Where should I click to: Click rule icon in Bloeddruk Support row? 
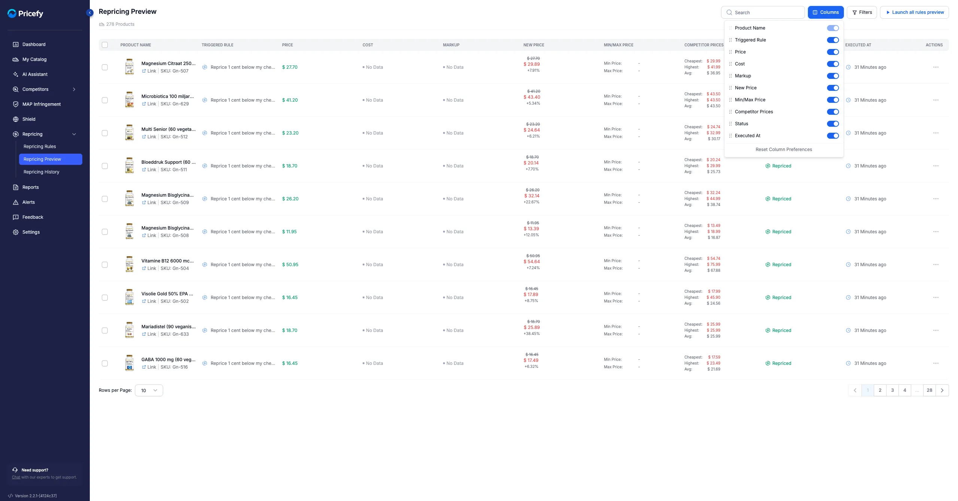pyautogui.click(x=205, y=166)
